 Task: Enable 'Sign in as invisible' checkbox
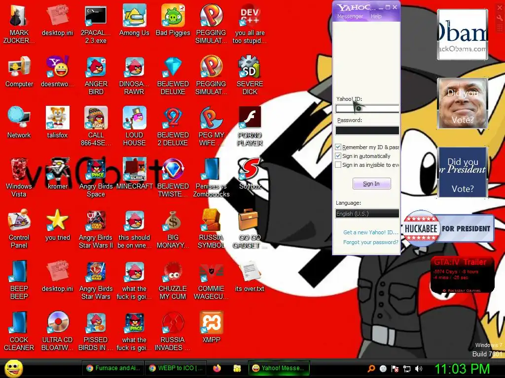pyautogui.click(x=338, y=165)
